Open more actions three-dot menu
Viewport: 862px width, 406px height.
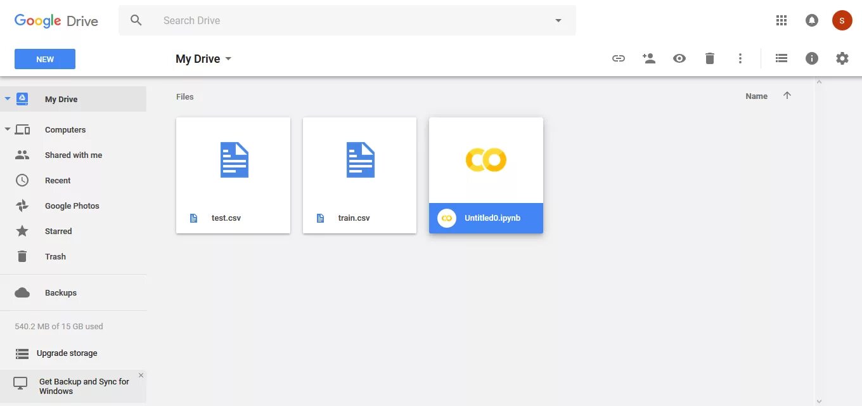(x=740, y=58)
